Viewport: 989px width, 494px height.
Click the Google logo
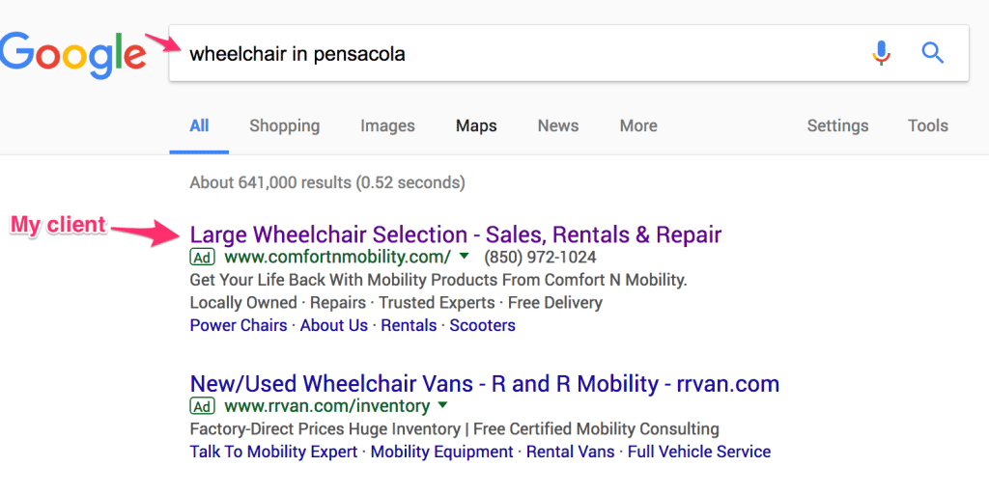[x=72, y=55]
